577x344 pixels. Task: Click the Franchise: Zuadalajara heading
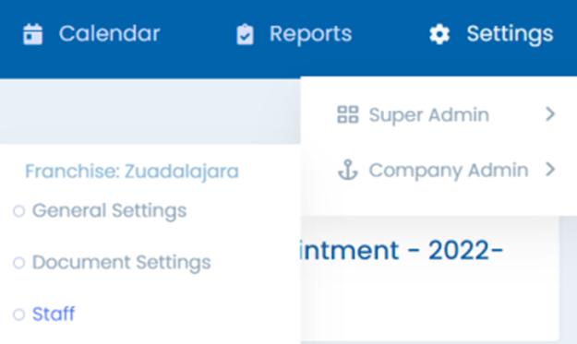tap(132, 172)
